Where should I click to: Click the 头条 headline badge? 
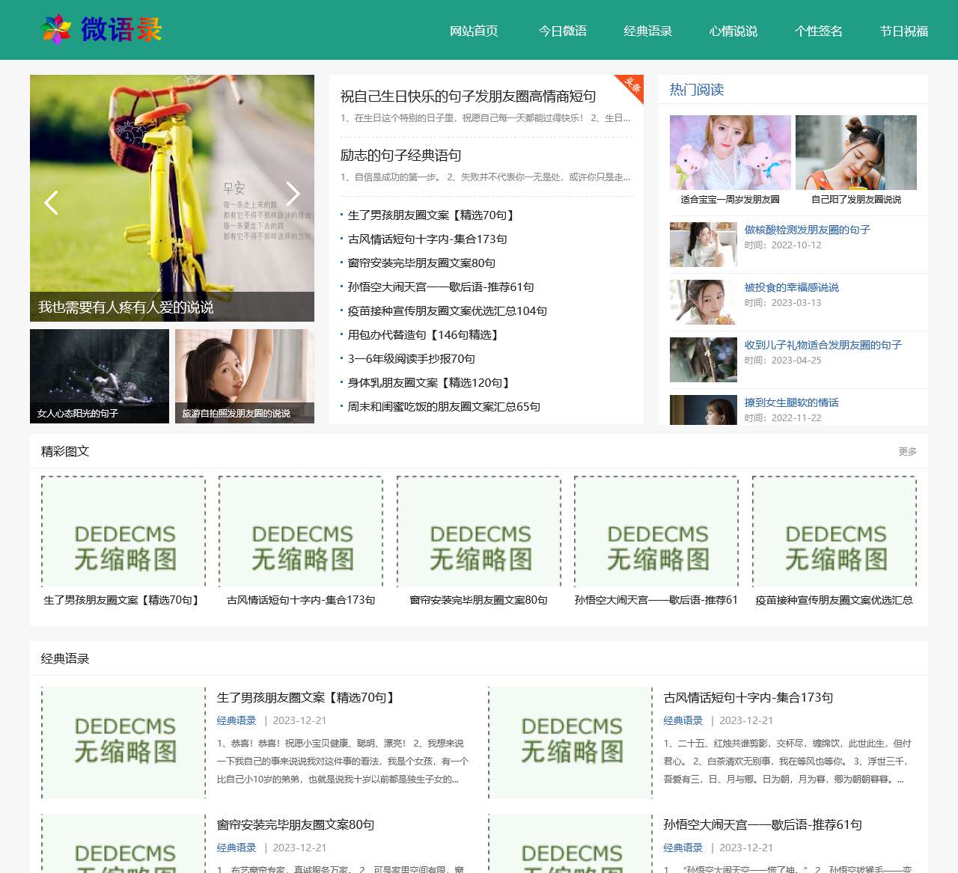629,85
